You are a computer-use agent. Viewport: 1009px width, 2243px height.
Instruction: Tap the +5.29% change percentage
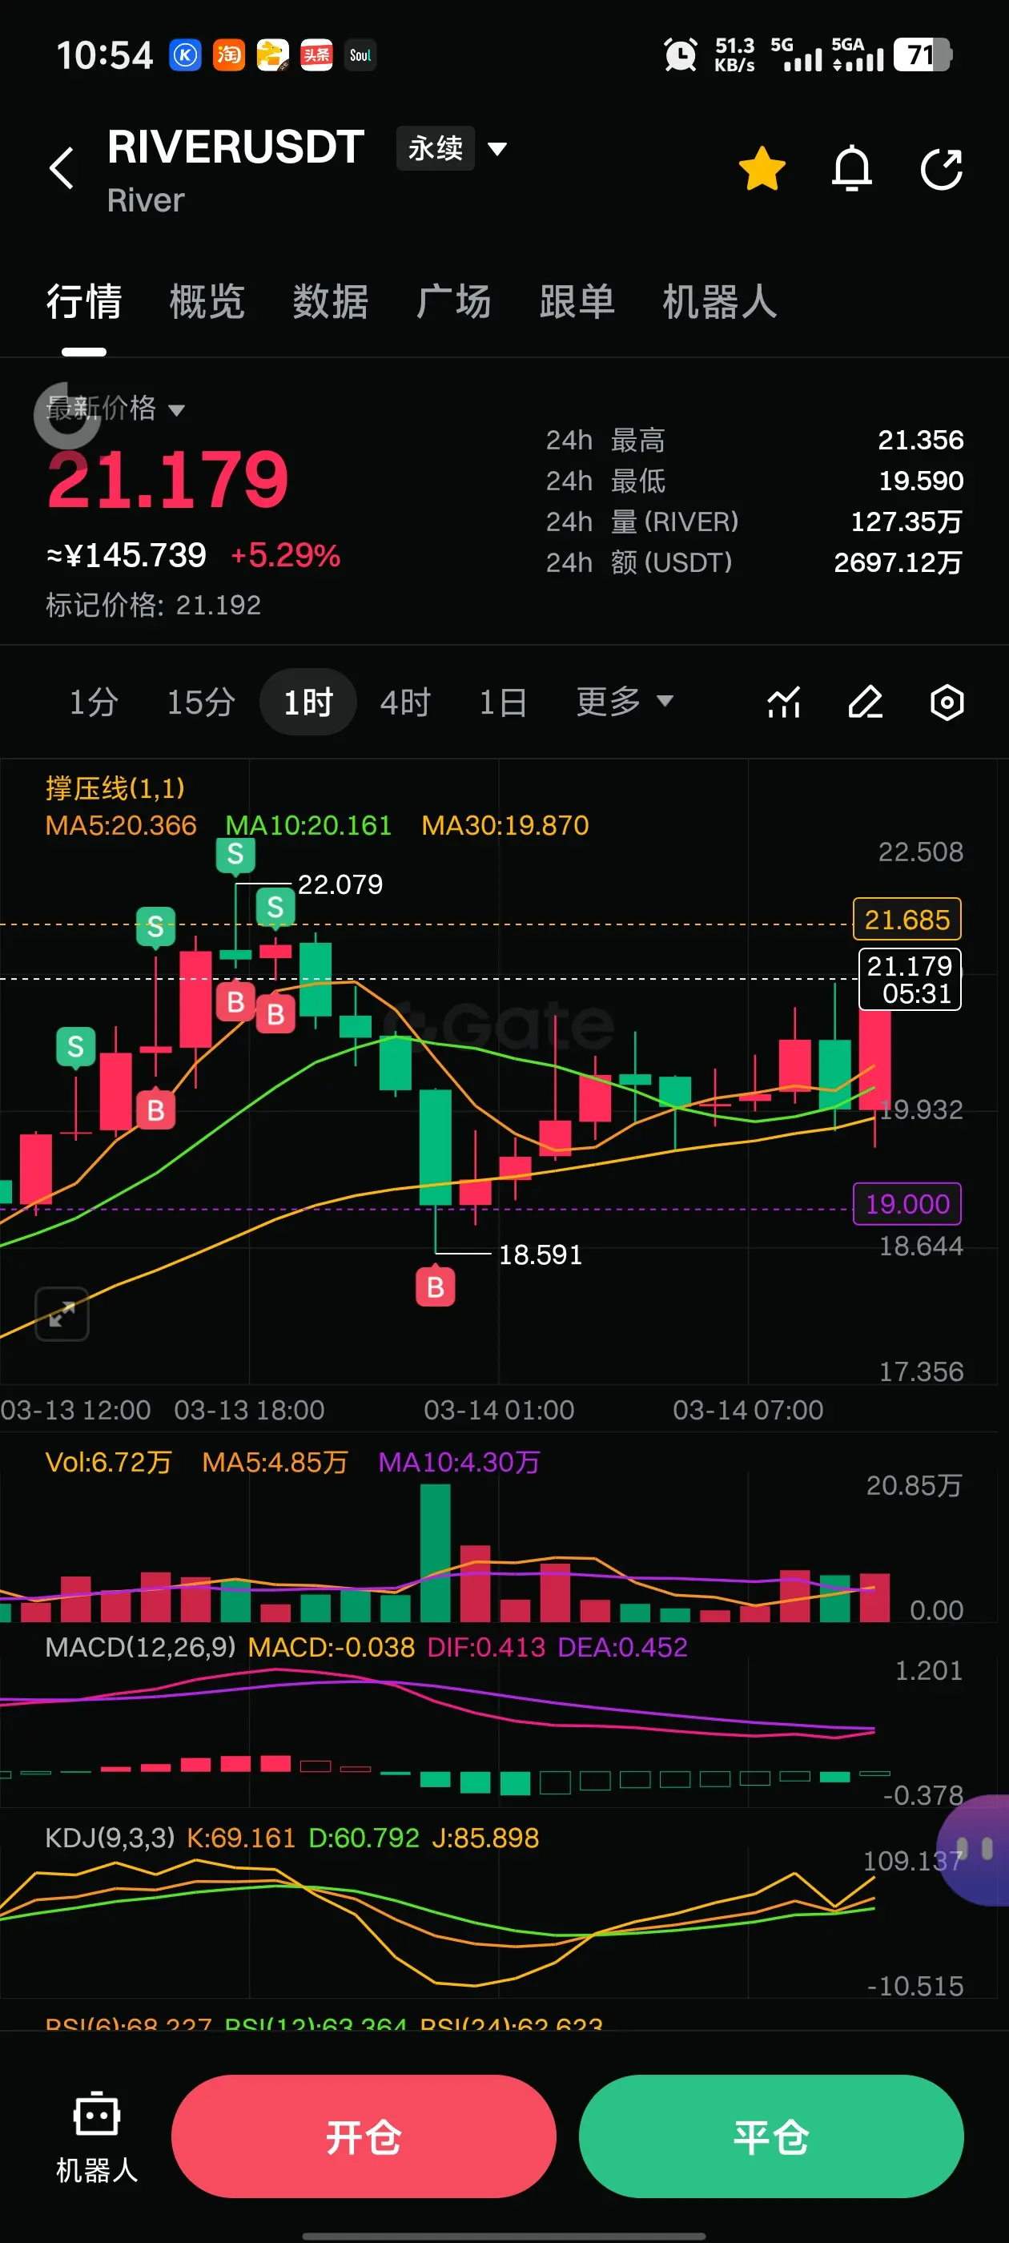(284, 554)
